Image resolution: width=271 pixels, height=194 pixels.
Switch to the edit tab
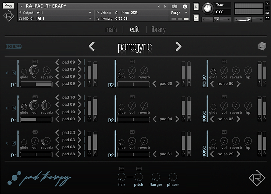(x=134, y=29)
